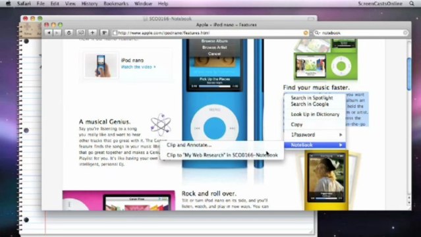Viewport: 421px width, 237px height.
Task: Choose Clip to "My Web Research" in SCO0166-Notebook
Action: click(222, 155)
